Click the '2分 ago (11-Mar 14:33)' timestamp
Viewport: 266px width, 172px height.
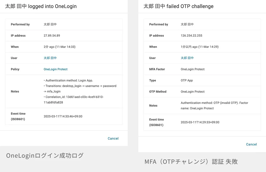[x=59, y=47]
